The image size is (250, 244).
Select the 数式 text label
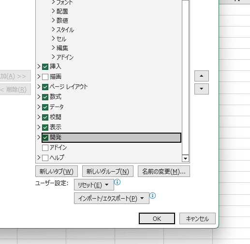tap(56, 97)
